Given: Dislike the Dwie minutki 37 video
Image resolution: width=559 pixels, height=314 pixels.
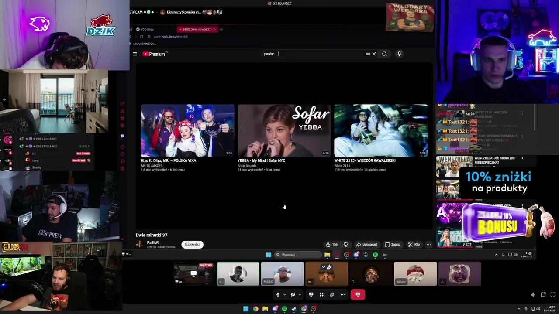Looking at the screenshot, I should (346, 245).
